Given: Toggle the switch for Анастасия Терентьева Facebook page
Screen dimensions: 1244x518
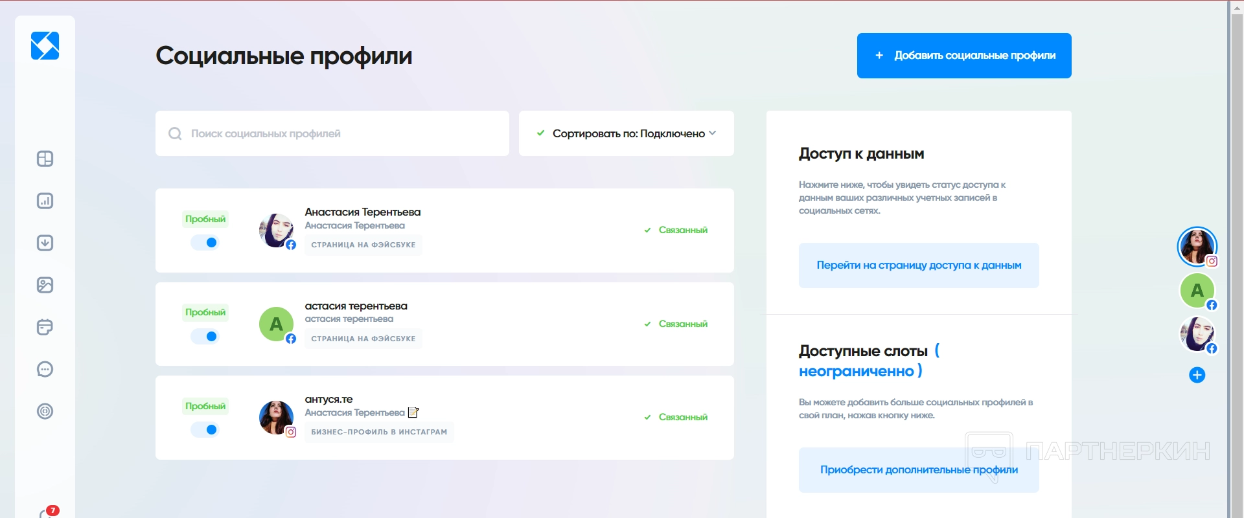Looking at the screenshot, I should tap(205, 243).
